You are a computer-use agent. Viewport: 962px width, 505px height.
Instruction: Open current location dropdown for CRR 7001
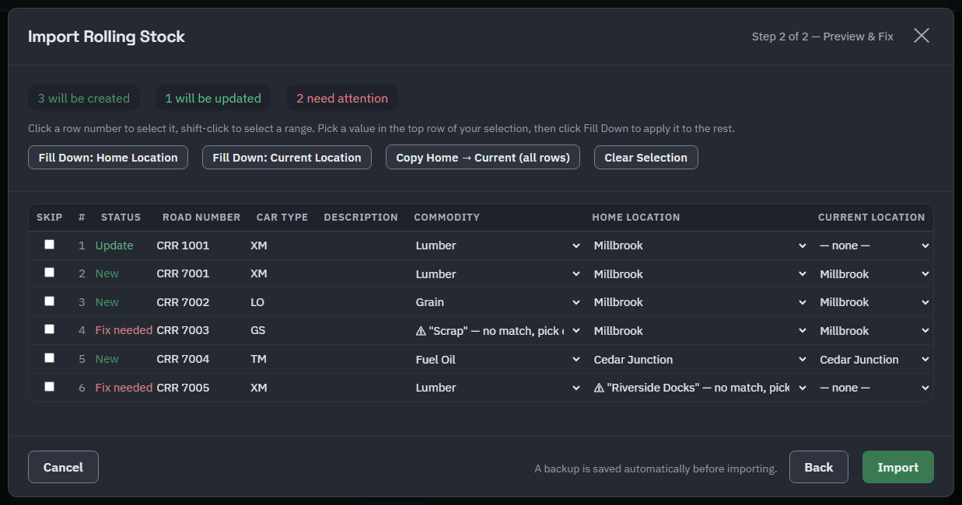click(874, 274)
